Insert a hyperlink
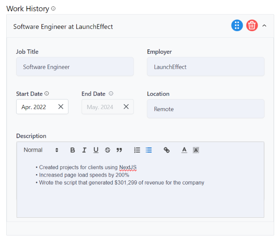Viewport: 280px width, 238px height. pyautogui.click(x=166, y=150)
